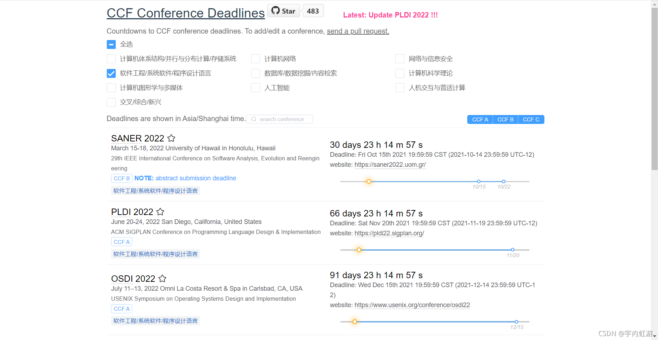
Task: Check 计算机科学理论 category
Action: coord(400,73)
